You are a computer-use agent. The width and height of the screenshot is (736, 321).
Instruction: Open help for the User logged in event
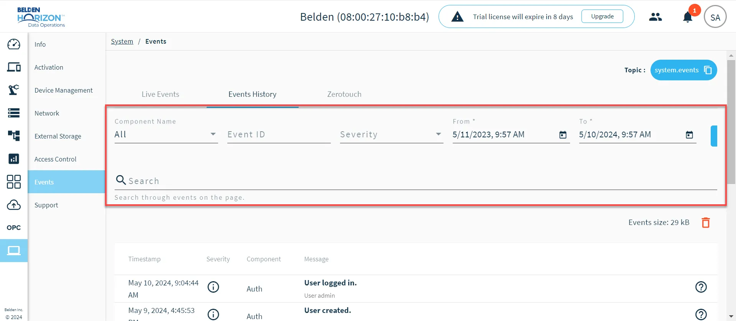(x=701, y=287)
